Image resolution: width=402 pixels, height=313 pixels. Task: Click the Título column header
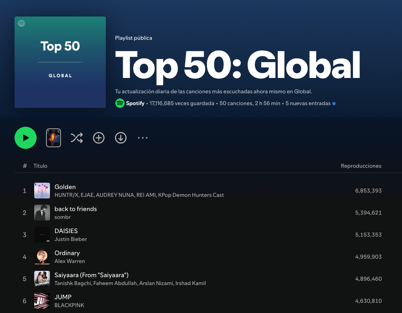click(x=41, y=166)
